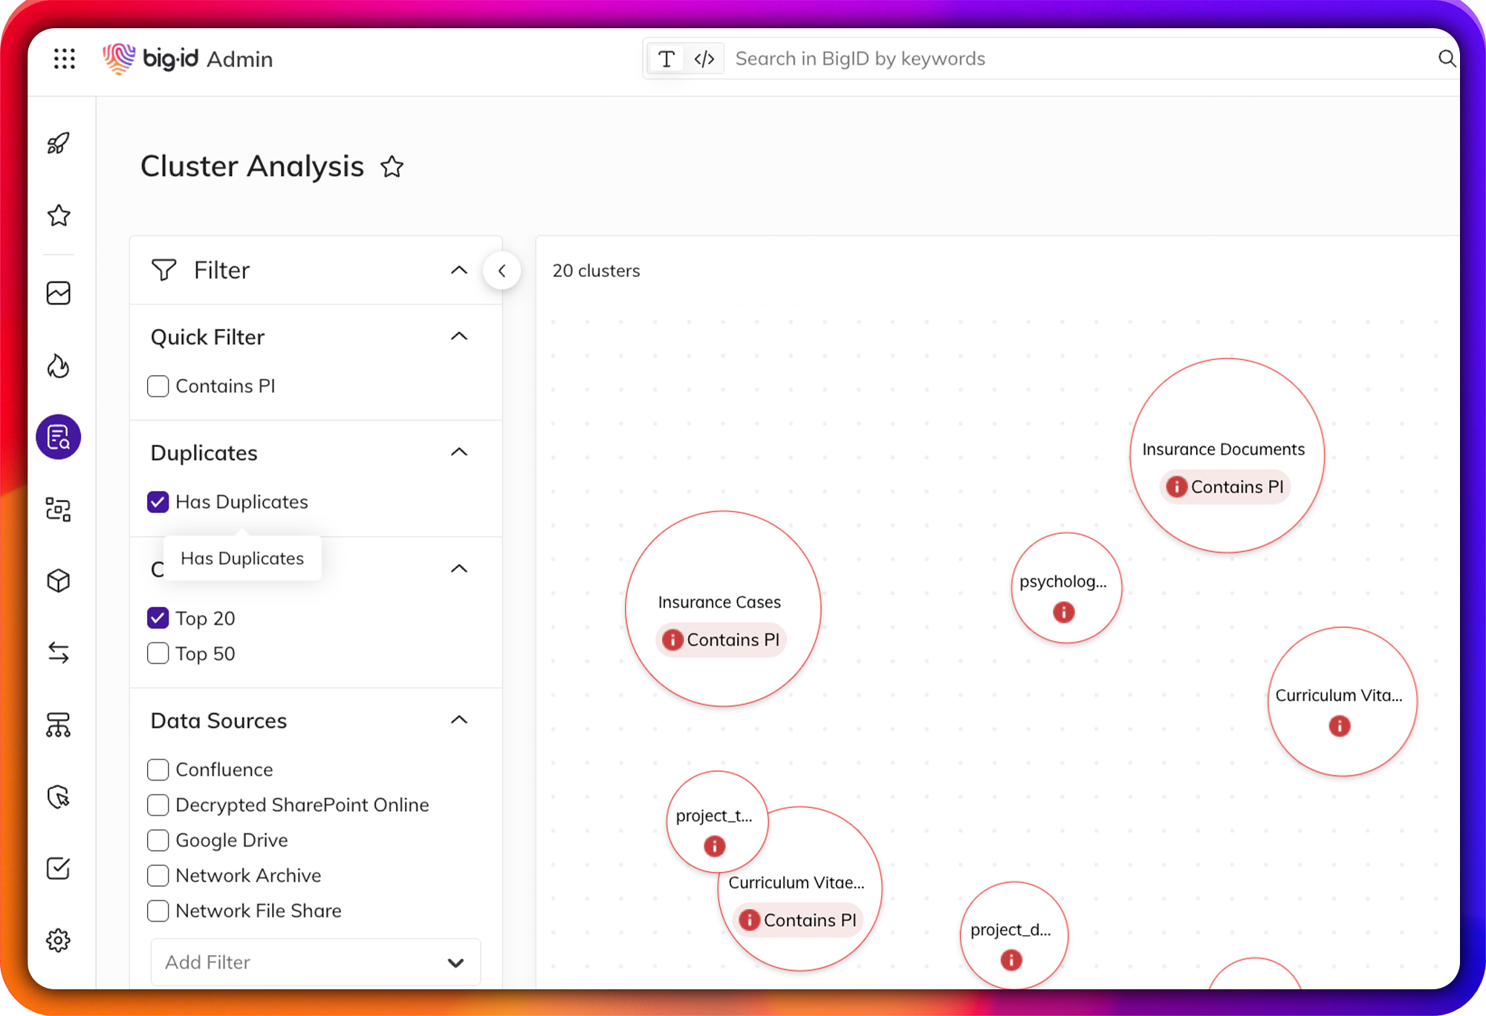Image resolution: width=1486 pixels, height=1016 pixels.
Task: Select the active Cluster Analysis document-search icon
Action: [58, 437]
